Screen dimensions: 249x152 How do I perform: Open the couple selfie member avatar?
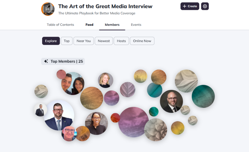73,84
